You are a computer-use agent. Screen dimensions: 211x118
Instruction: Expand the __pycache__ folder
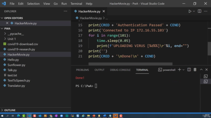pyautogui.click(x=15, y=34)
